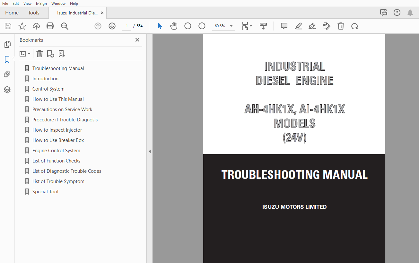The width and height of the screenshot is (419, 263).
Task: Jump to Control System bookmark
Action: [48, 89]
